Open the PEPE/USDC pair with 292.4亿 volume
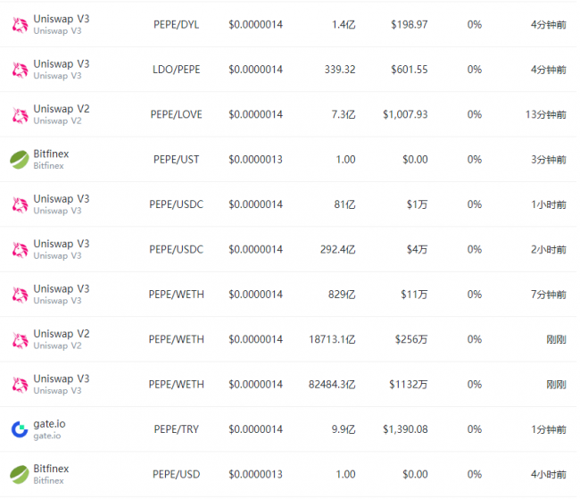 click(x=176, y=250)
